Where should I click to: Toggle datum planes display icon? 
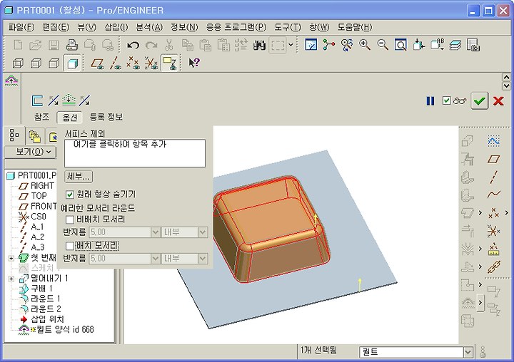[x=97, y=63]
